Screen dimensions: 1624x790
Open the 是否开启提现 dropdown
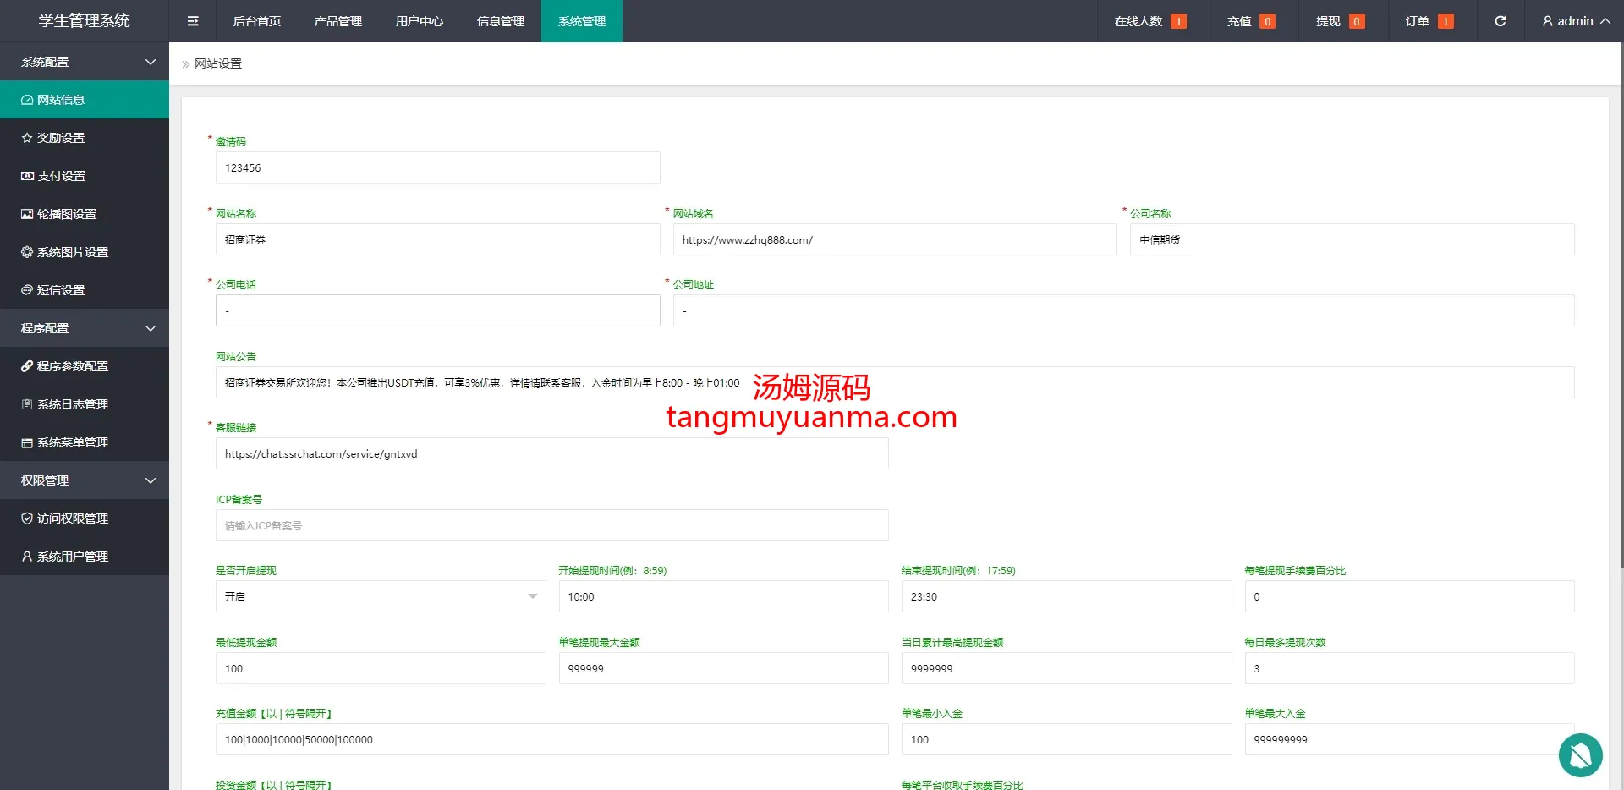(380, 596)
